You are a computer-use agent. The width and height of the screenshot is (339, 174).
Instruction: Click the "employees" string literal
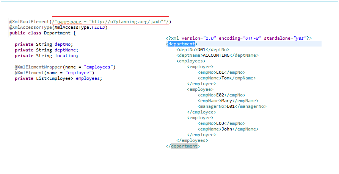pyautogui.click(x=99, y=67)
